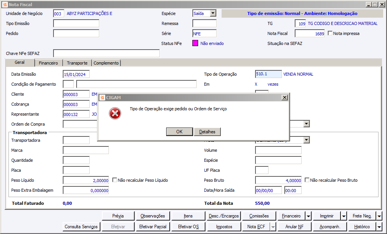The width and height of the screenshot is (387, 234).
Task: Switch to the Geral tab
Action: (20, 62)
